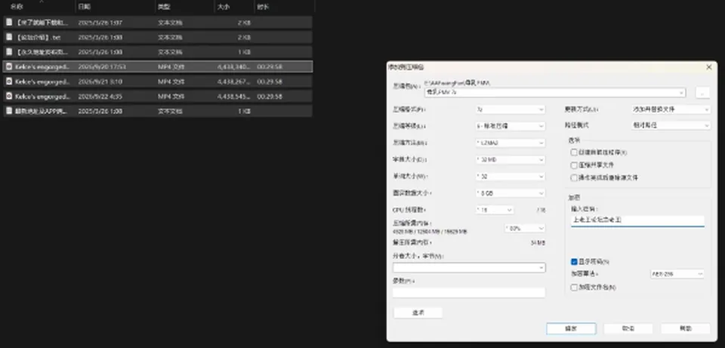Click the date cell reading 2025/3/26 1:07
725x348 pixels.
pyautogui.click(x=100, y=22)
